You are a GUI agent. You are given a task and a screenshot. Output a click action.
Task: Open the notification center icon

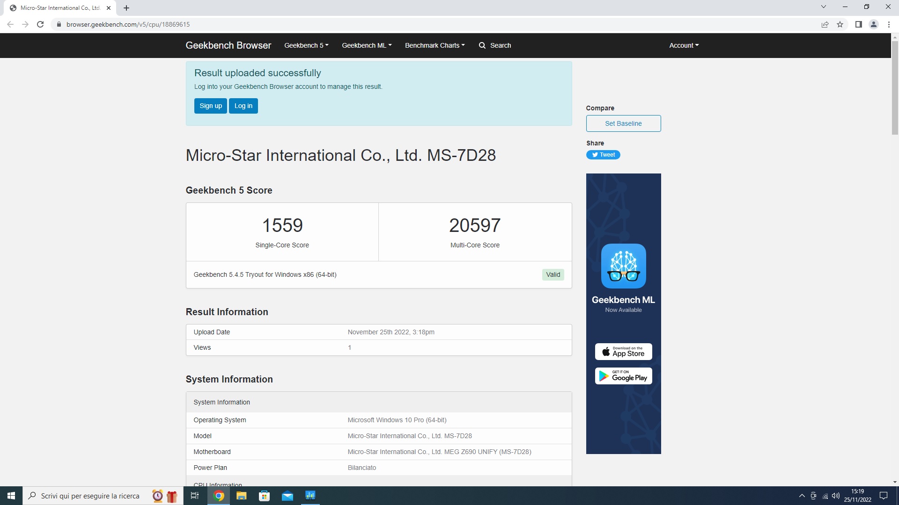click(884, 496)
